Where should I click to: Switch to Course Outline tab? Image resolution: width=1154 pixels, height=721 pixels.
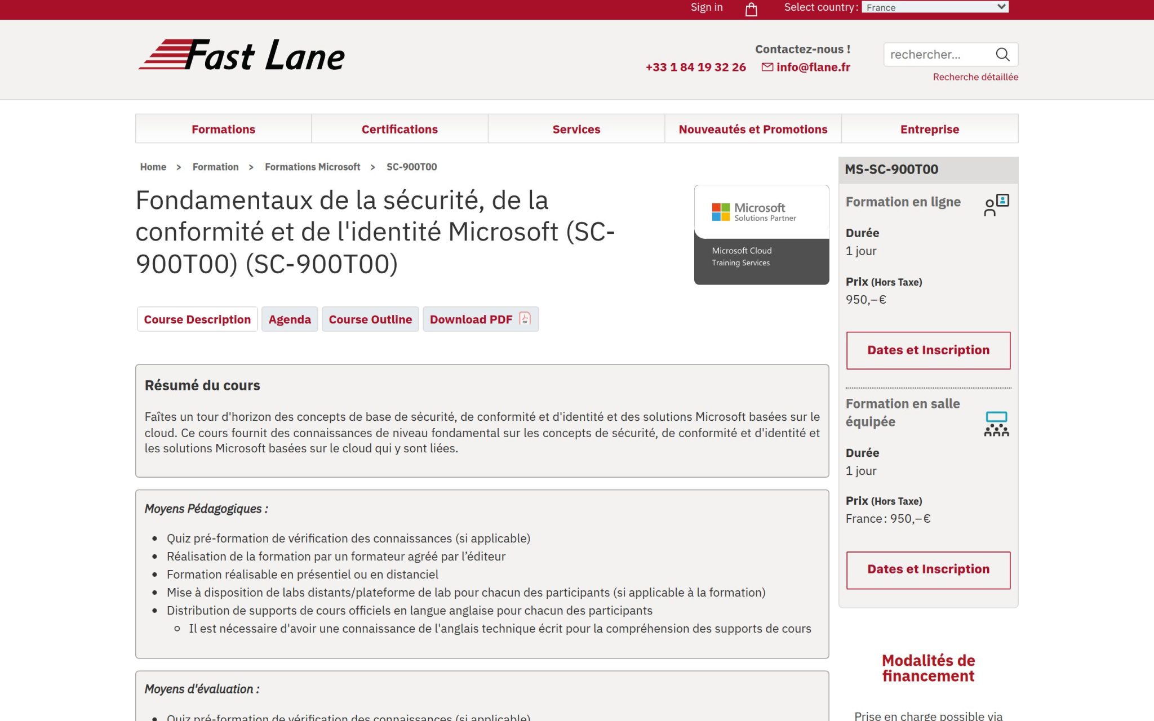[370, 319]
